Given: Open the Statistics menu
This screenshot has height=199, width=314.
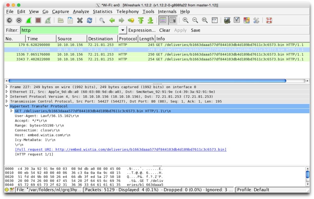Looking at the screenshot, I should coord(102,11).
